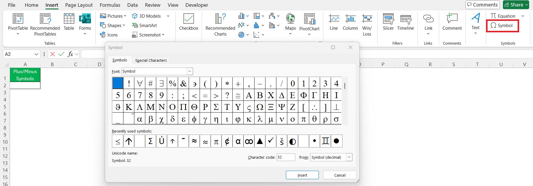Insert a PivotTable
This screenshot has width=533, height=186.
coord(18,24)
